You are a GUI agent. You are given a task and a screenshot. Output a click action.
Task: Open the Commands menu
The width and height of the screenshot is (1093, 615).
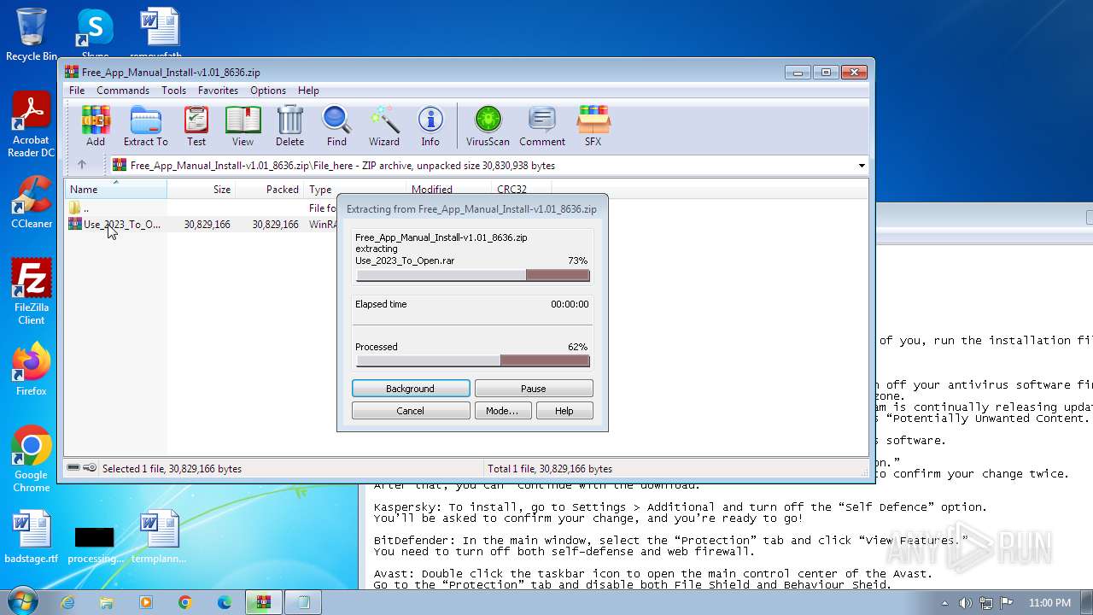(123, 91)
